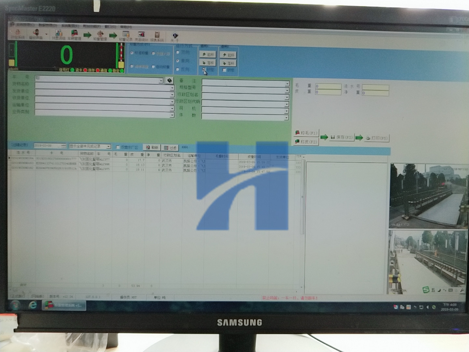Click the first gate 起杆 raise button
469x352 pixels.
tap(207, 54)
